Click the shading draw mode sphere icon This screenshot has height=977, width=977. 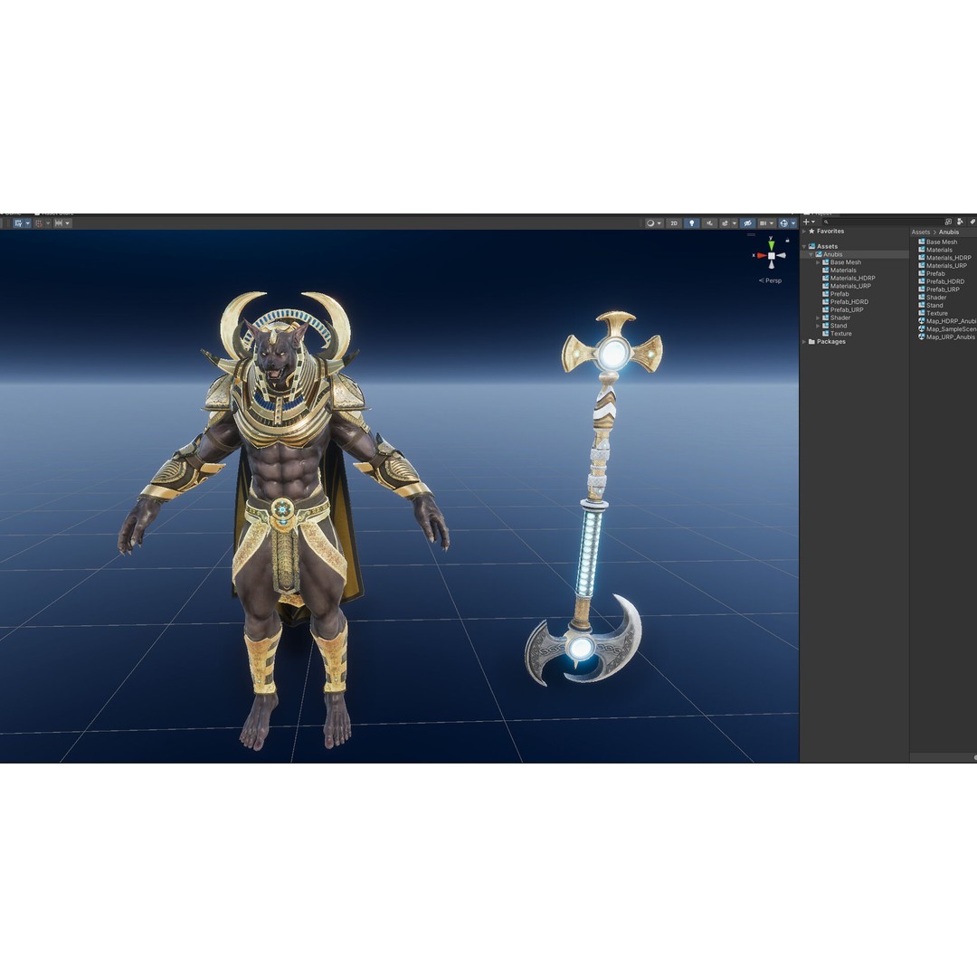pos(650,223)
